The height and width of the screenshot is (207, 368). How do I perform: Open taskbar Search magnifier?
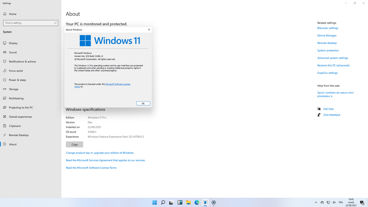pyautogui.click(x=163, y=202)
